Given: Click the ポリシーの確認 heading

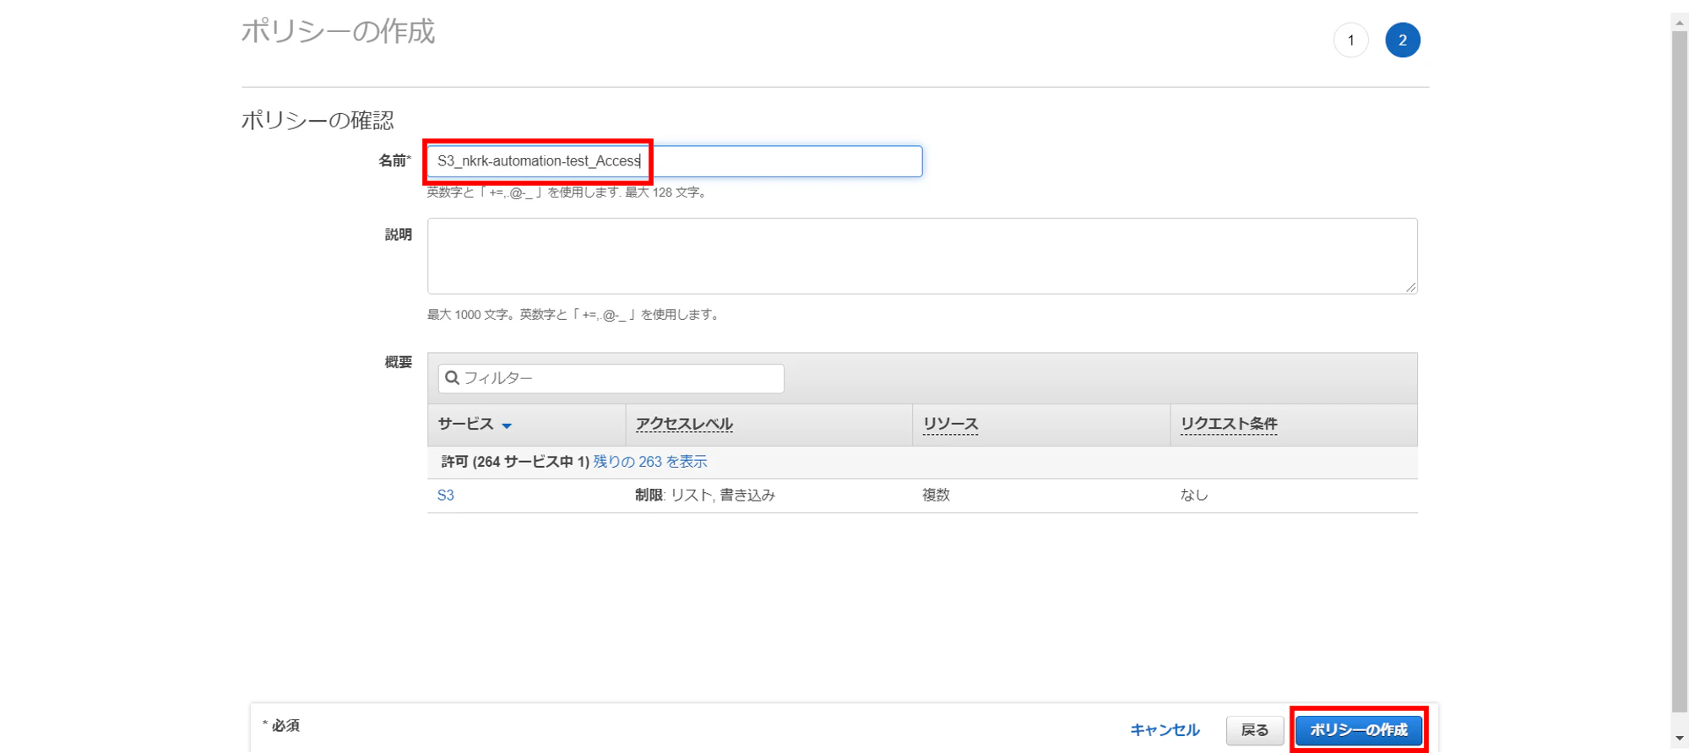Looking at the screenshot, I should tap(318, 121).
